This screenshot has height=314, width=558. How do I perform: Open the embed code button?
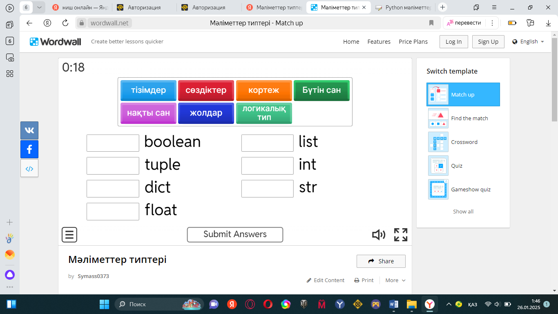point(29,168)
